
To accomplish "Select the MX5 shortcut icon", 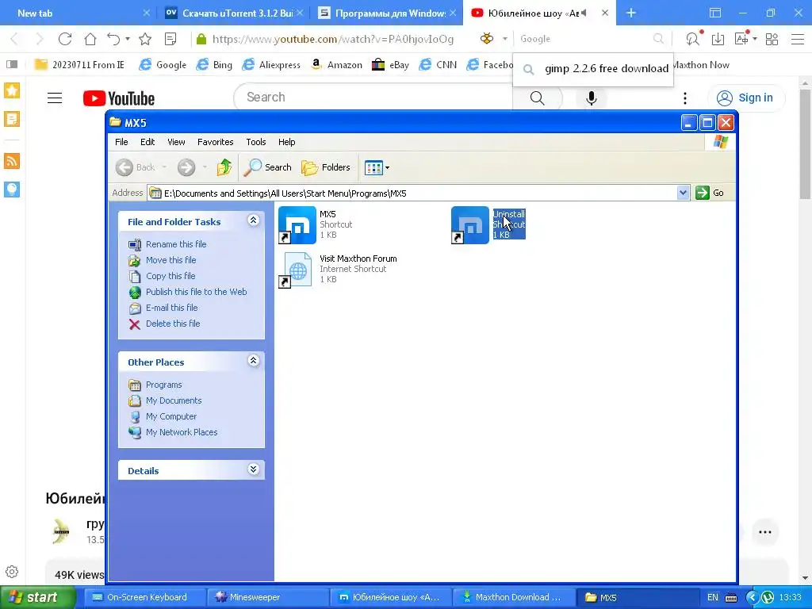I will click(x=297, y=224).
